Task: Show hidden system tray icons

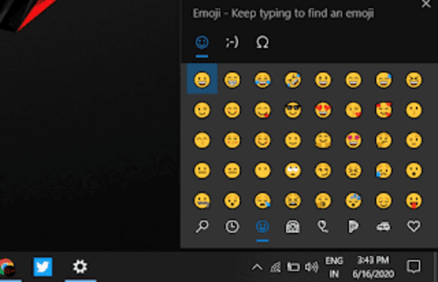Action: pyautogui.click(x=257, y=267)
